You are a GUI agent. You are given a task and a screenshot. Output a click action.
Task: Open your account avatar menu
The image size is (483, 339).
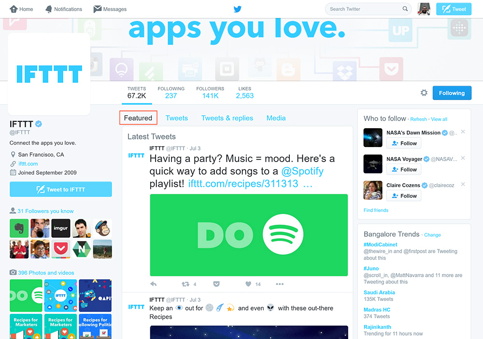coord(424,9)
